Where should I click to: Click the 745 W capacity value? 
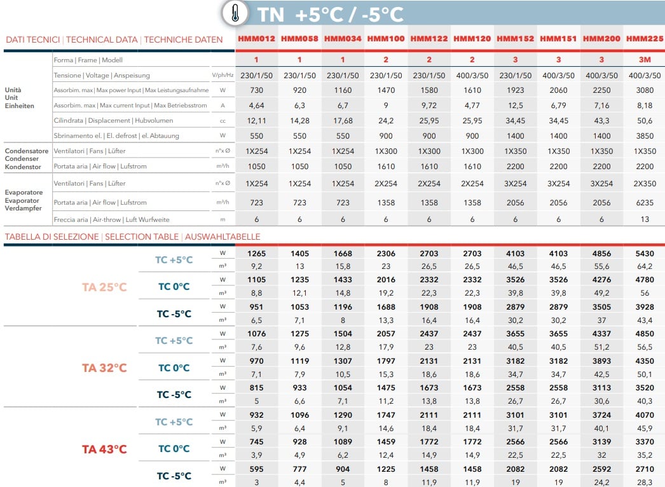point(256,442)
